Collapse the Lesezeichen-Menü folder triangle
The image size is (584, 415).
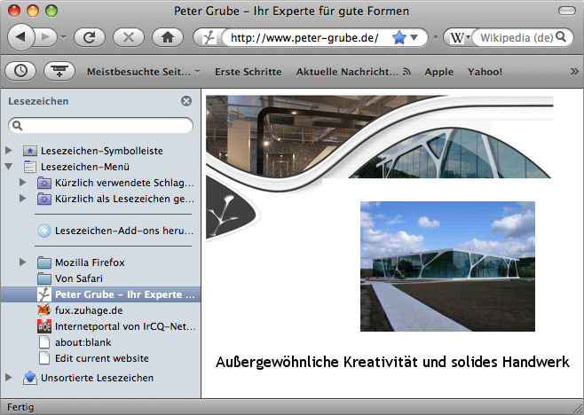point(9,167)
